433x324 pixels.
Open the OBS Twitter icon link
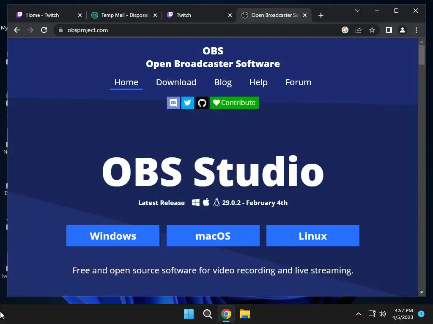tap(187, 103)
